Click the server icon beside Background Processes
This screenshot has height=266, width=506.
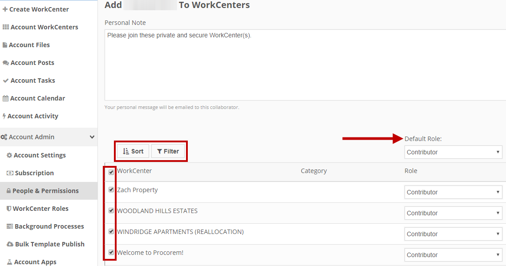[x=10, y=226]
